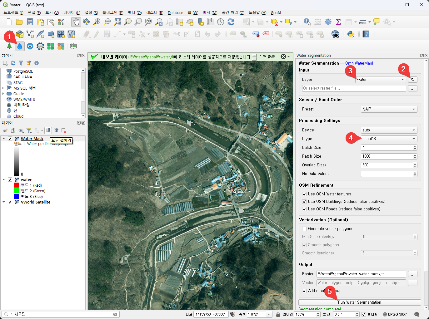Expand the Oracle tree node
This screenshot has width=429, height=319.
pos(3,94)
